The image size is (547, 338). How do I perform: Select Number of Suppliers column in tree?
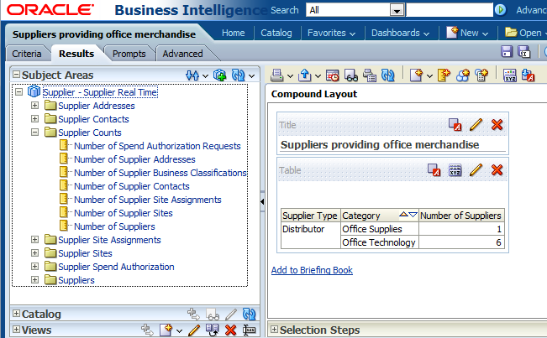(114, 226)
